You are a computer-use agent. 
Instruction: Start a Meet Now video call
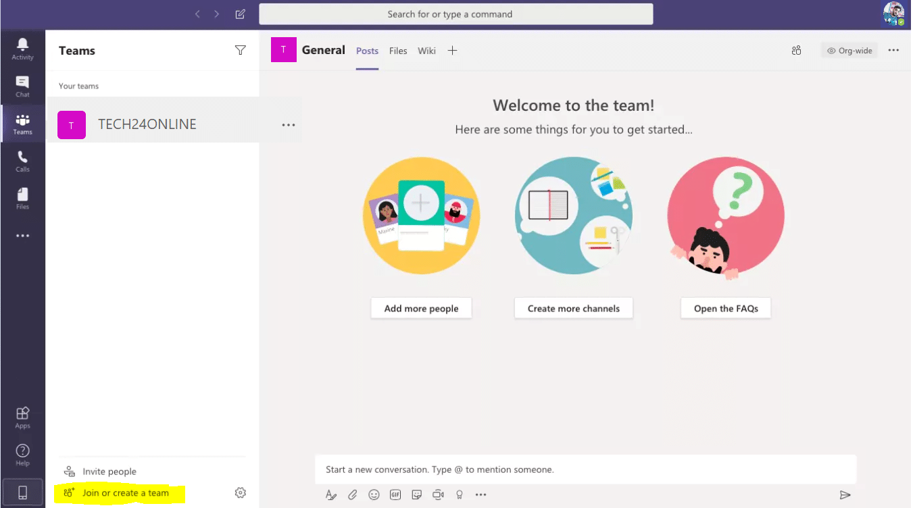[438, 494]
